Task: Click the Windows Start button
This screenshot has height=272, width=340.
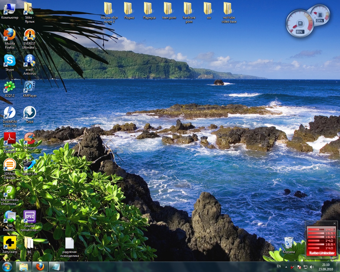Action: click(7, 267)
